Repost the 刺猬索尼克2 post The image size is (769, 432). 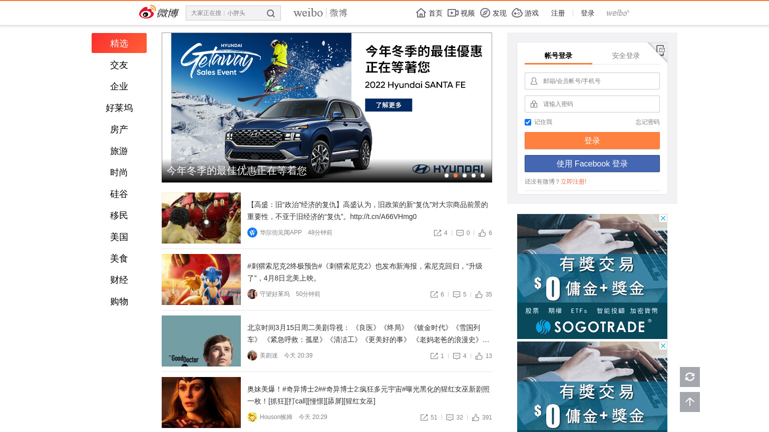coord(434,294)
